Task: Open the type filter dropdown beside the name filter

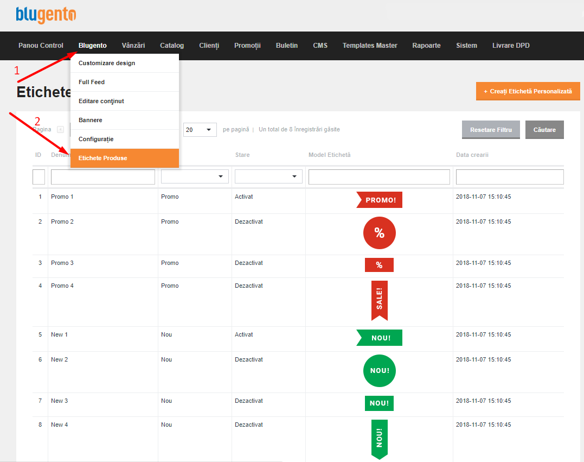Action: point(195,176)
